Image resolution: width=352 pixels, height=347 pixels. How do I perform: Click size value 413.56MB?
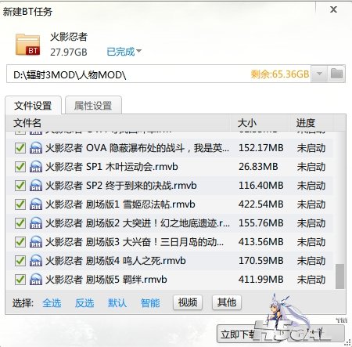(x=261, y=242)
